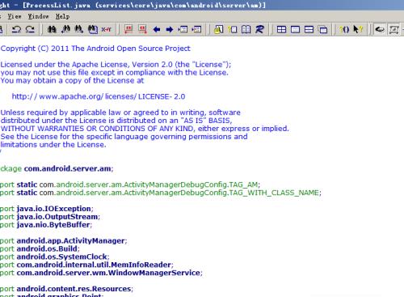Click the second jump-to-window icon after the arrows

point(196,29)
